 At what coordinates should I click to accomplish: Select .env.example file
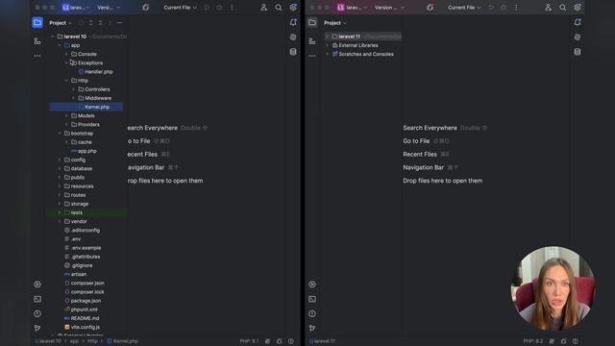click(x=83, y=248)
